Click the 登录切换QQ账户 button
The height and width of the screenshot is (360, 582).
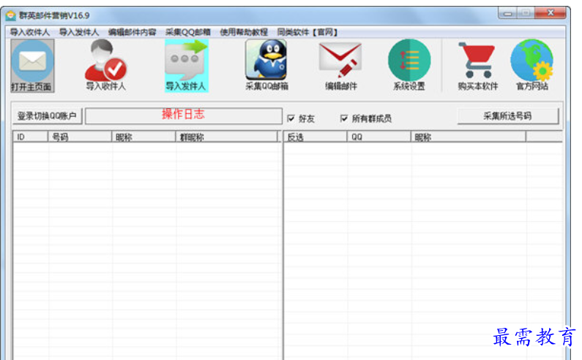tap(47, 116)
